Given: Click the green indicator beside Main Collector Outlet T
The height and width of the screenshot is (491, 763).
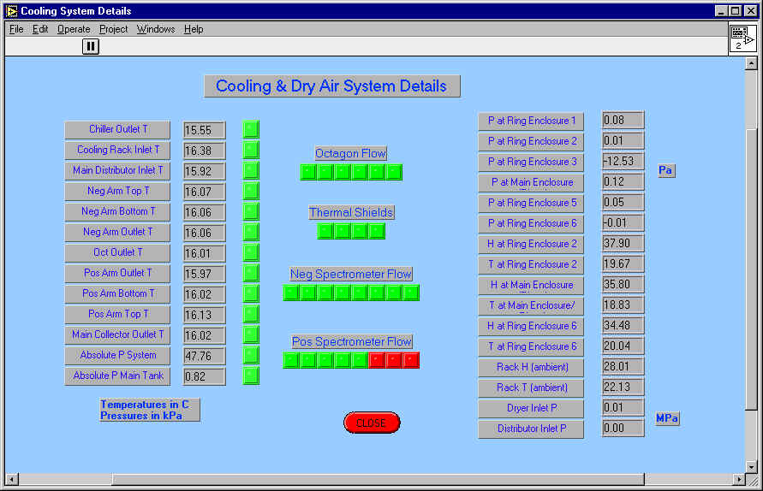Looking at the screenshot, I should pos(251,334).
